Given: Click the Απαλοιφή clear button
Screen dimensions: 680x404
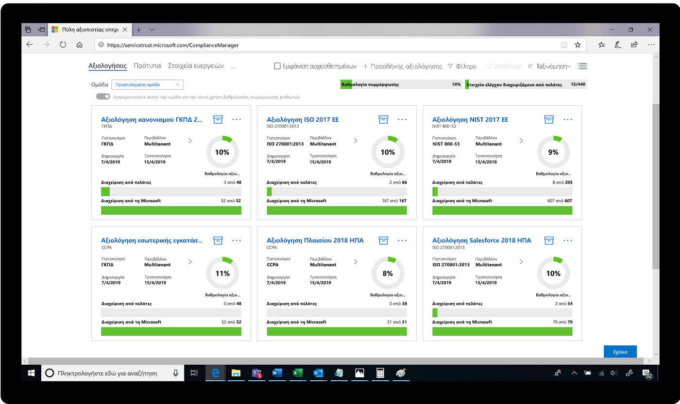Looking at the screenshot, I should [504, 66].
